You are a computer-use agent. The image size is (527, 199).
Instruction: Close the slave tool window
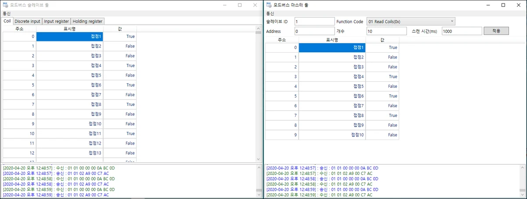click(x=255, y=5)
